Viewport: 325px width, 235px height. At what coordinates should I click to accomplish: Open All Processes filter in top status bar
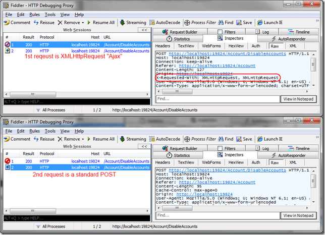pos(50,110)
